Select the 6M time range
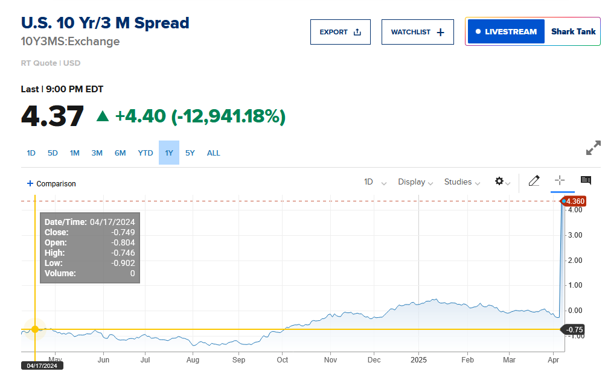 pyautogui.click(x=120, y=153)
